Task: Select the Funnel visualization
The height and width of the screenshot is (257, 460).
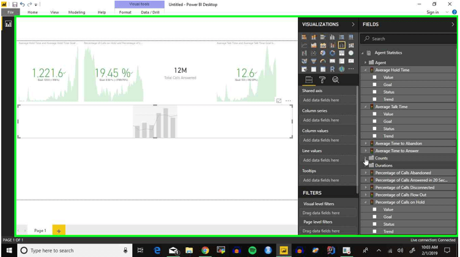Action: pyautogui.click(x=314, y=61)
